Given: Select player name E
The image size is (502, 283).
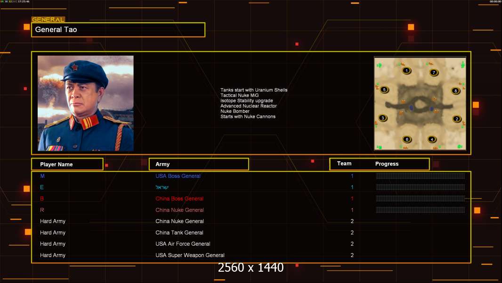Looking at the screenshot, I should [x=42, y=187].
